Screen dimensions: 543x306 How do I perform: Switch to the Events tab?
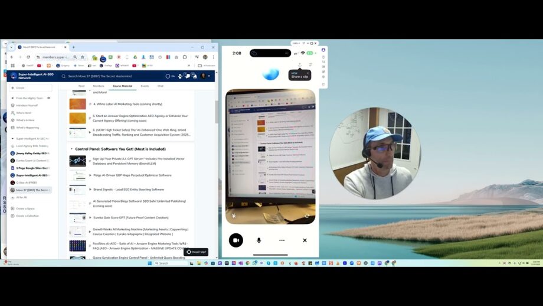[x=145, y=86]
